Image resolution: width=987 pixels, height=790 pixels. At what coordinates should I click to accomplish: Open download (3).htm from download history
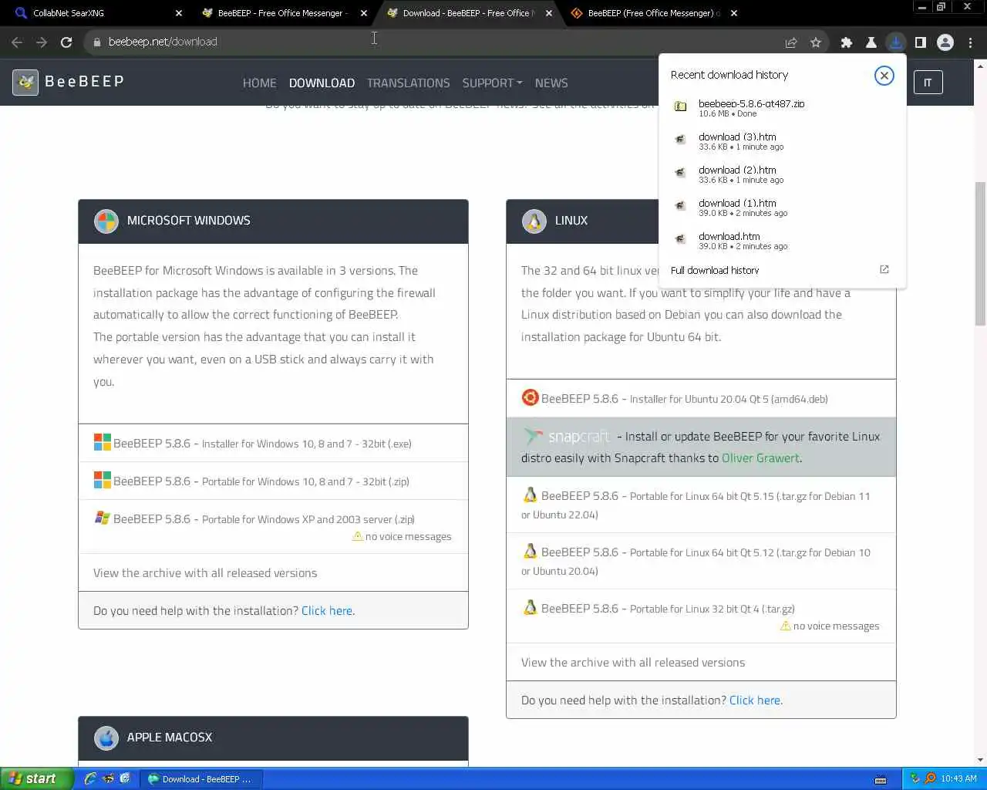click(737, 137)
